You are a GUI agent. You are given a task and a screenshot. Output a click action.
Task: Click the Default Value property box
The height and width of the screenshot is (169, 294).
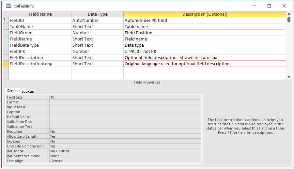pyautogui.click(x=125, y=117)
